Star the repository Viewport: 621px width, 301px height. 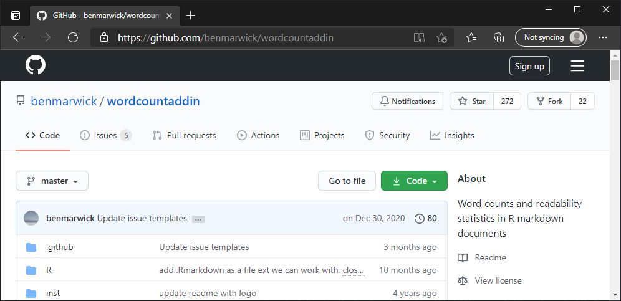(472, 101)
